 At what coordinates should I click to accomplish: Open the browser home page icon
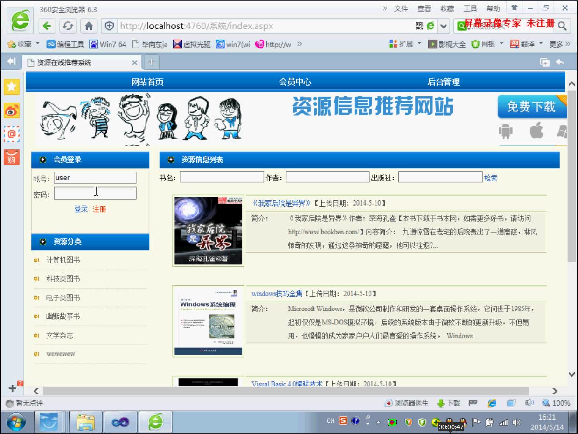89,26
